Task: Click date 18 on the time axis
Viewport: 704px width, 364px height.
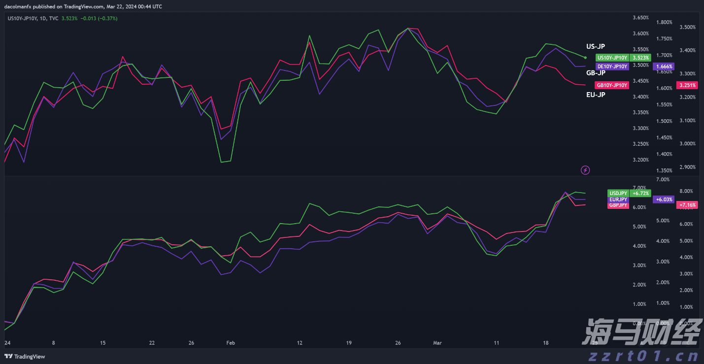Action: pos(545,343)
